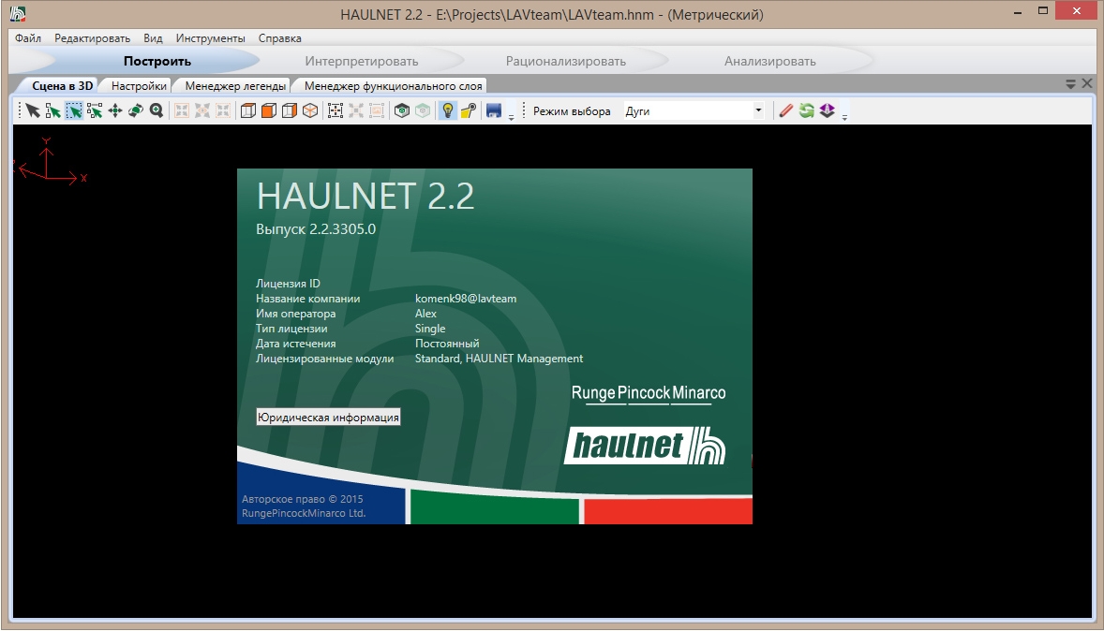
Task: Choose the multi-node selection arrow tool
Action: point(95,111)
